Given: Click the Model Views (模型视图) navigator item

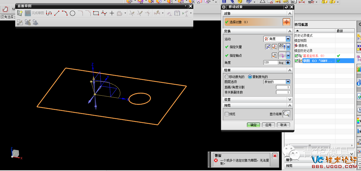Looking at the screenshot, I should click(x=300, y=41).
